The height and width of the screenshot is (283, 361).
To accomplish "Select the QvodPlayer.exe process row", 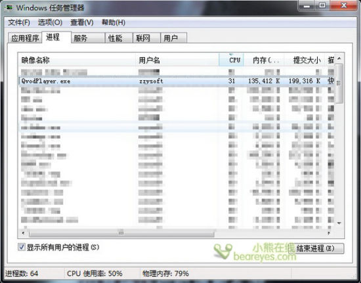I will pos(177,81).
